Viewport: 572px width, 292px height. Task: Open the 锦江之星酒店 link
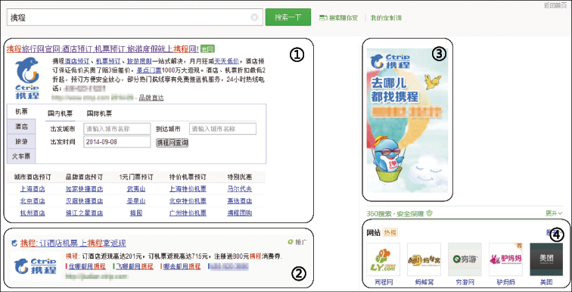click(x=84, y=213)
